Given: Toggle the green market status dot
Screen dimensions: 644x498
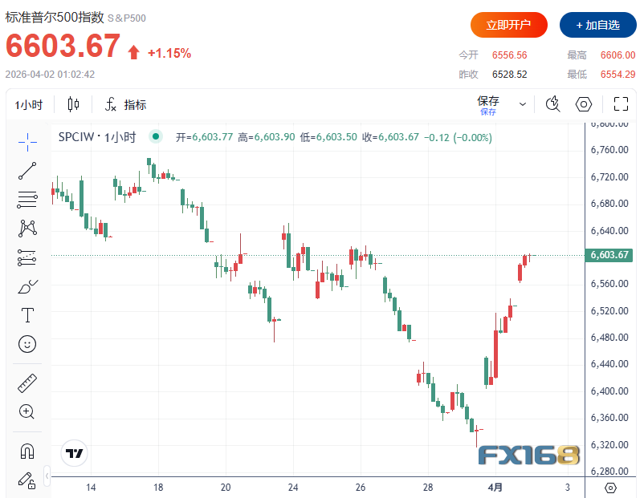Looking at the screenshot, I should click(156, 137).
